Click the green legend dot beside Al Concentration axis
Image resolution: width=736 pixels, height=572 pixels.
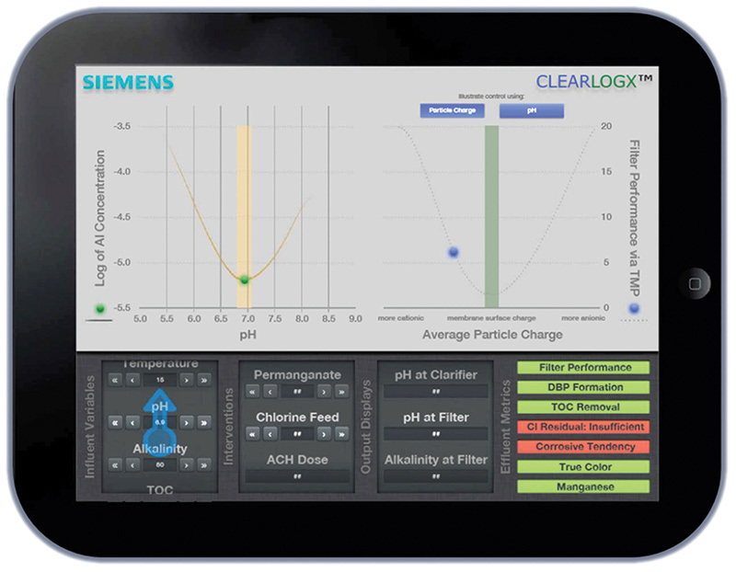pyautogui.click(x=100, y=308)
